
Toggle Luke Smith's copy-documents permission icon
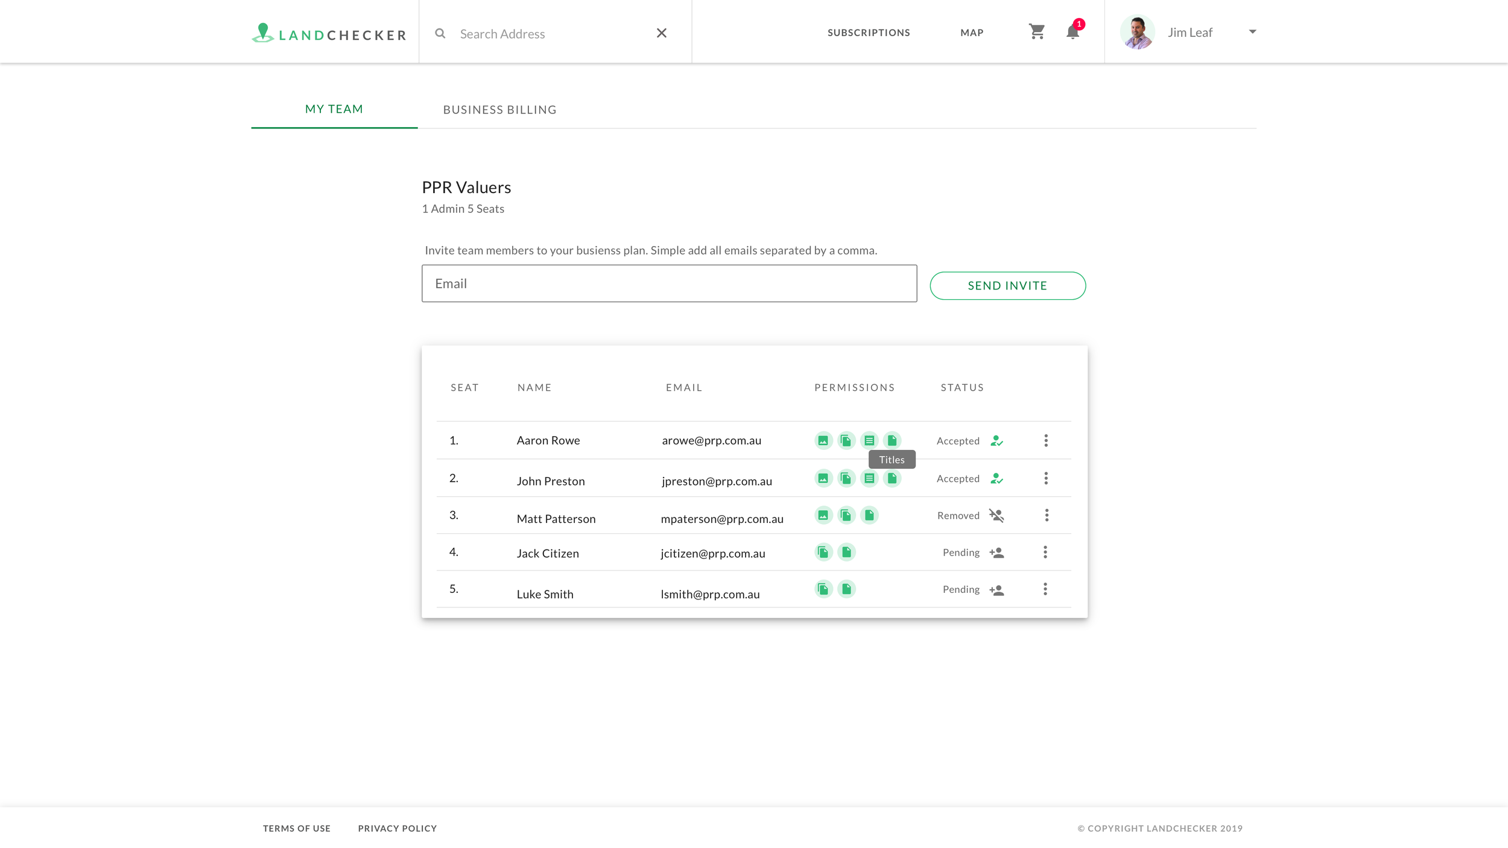pyautogui.click(x=823, y=589)
